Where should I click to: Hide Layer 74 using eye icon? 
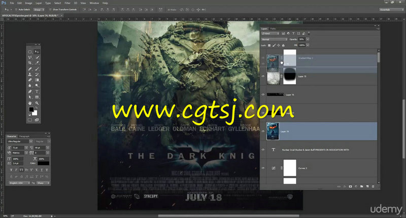[263, 131]
